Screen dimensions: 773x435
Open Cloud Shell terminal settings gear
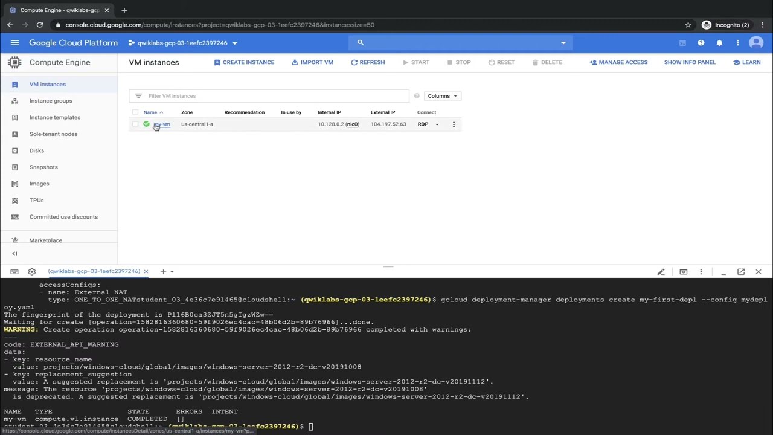(32, 272)
